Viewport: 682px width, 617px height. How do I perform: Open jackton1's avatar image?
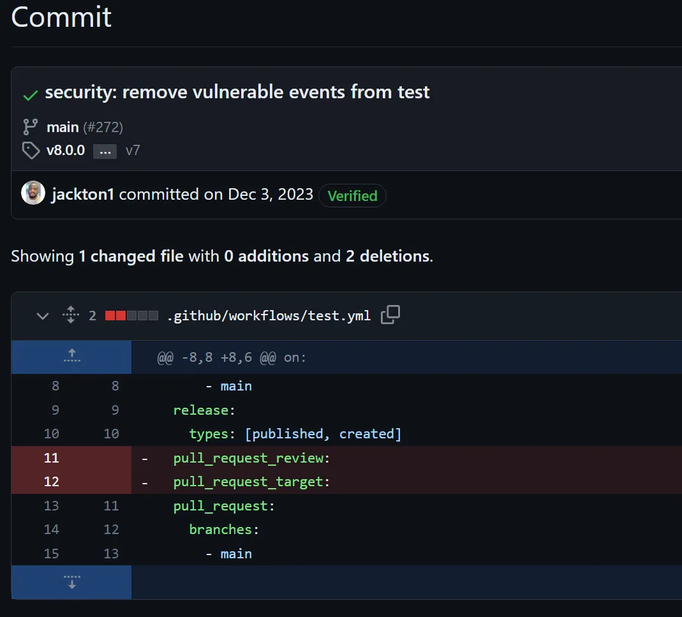point(33,194)
